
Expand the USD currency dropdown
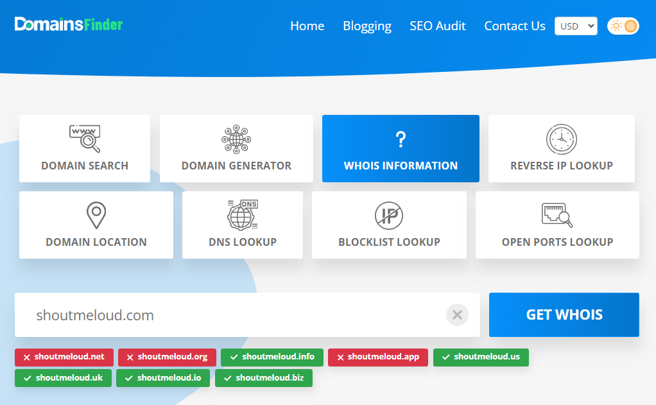tap(576, 26)
